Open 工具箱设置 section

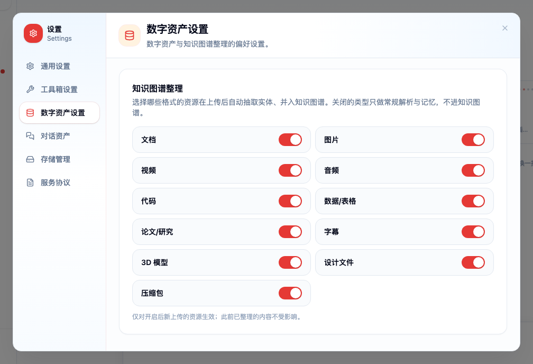(59, 89)
